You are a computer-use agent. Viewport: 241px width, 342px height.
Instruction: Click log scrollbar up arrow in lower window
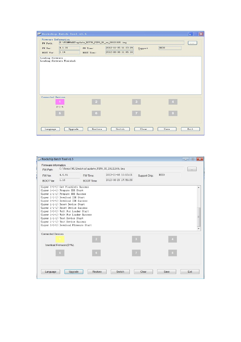tap(199, 187)
